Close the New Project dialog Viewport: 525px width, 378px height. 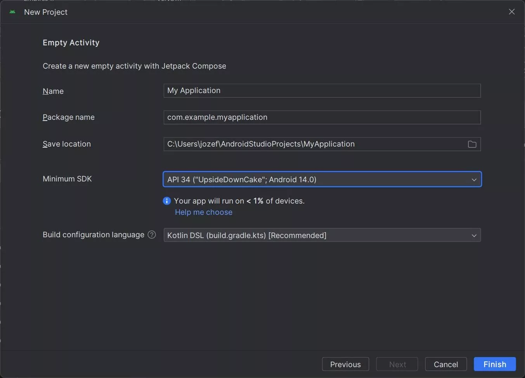511,12
